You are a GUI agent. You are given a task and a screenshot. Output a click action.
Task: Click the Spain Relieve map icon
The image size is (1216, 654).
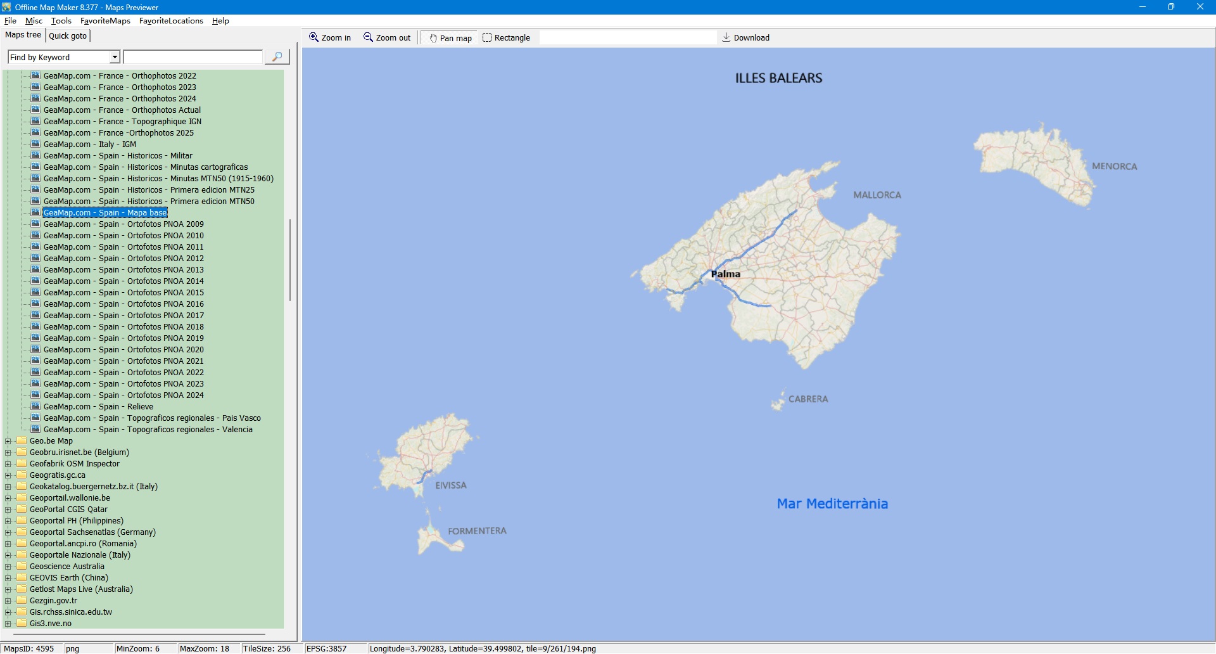click(x=36, y=406)
